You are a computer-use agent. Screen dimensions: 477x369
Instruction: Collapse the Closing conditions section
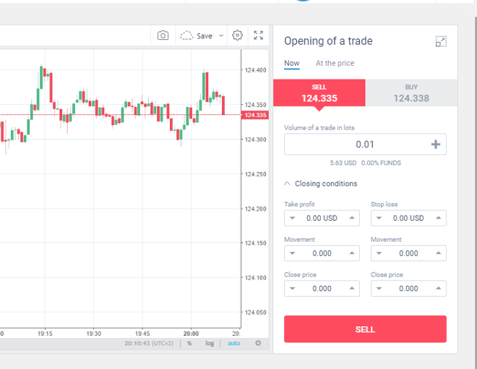[x=321, y=184]
